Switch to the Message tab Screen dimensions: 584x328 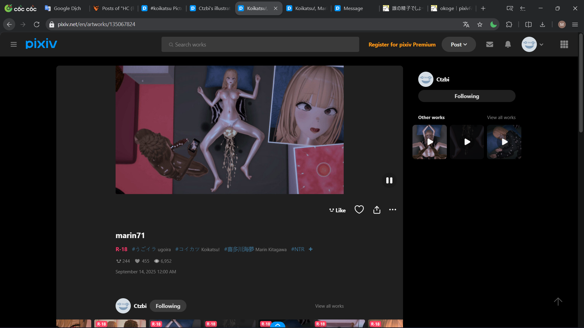pos(353,8)
